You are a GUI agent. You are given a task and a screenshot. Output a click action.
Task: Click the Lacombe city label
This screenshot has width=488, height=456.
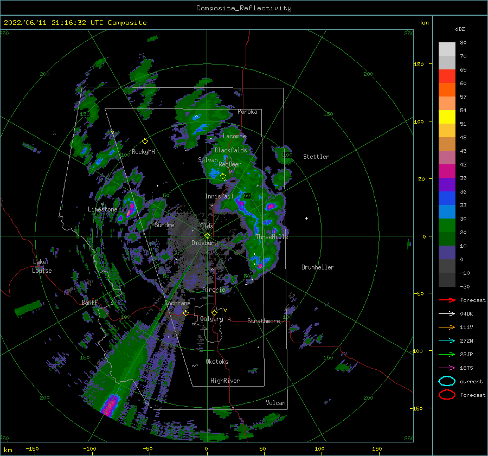click(234, 136)
